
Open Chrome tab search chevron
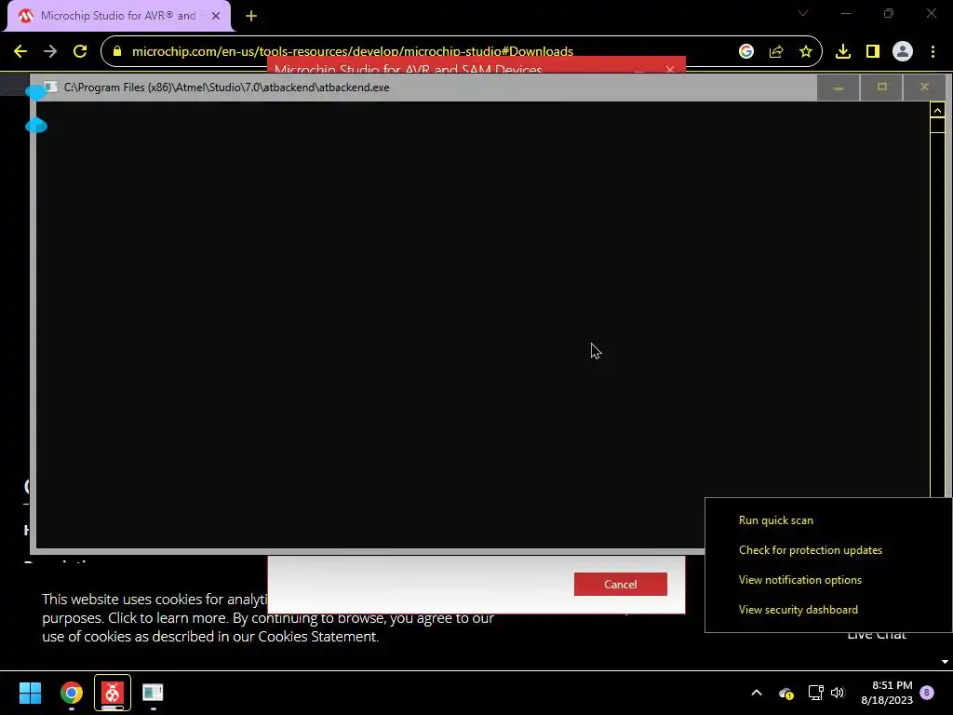[x=803, y=13]
